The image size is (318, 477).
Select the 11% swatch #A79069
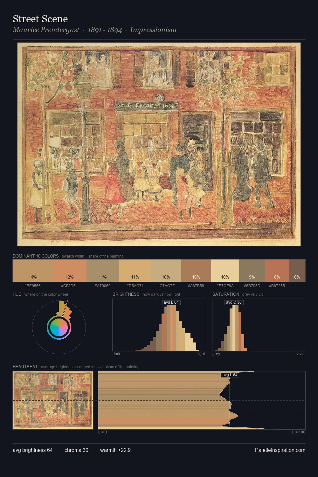[x=103, y=271]
